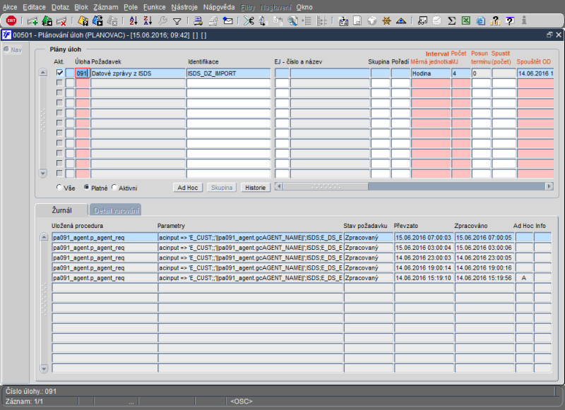Click the Skupina button
565x410 pixels.
[x=222, y=188]
